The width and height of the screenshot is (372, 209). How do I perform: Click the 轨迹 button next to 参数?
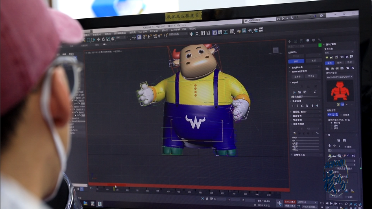pyautogui.click(x=314, y=61)
